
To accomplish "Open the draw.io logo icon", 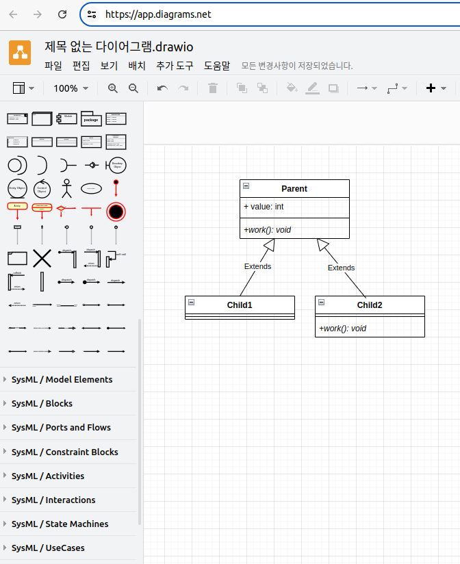I will tap(20, 53).
